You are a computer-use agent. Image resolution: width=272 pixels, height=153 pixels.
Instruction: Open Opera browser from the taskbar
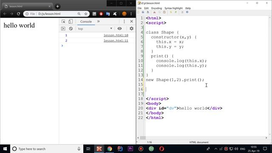click(x=161, y=149)
